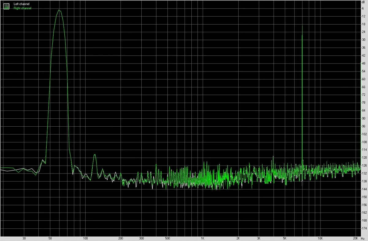Viewport: 368px width, 241px height.
Task: Click the 20K frequency axis label
Action: point(356,238)
